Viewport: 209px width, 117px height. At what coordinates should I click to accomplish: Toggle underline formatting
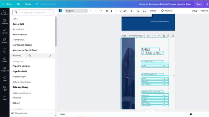tap(121, 11)
